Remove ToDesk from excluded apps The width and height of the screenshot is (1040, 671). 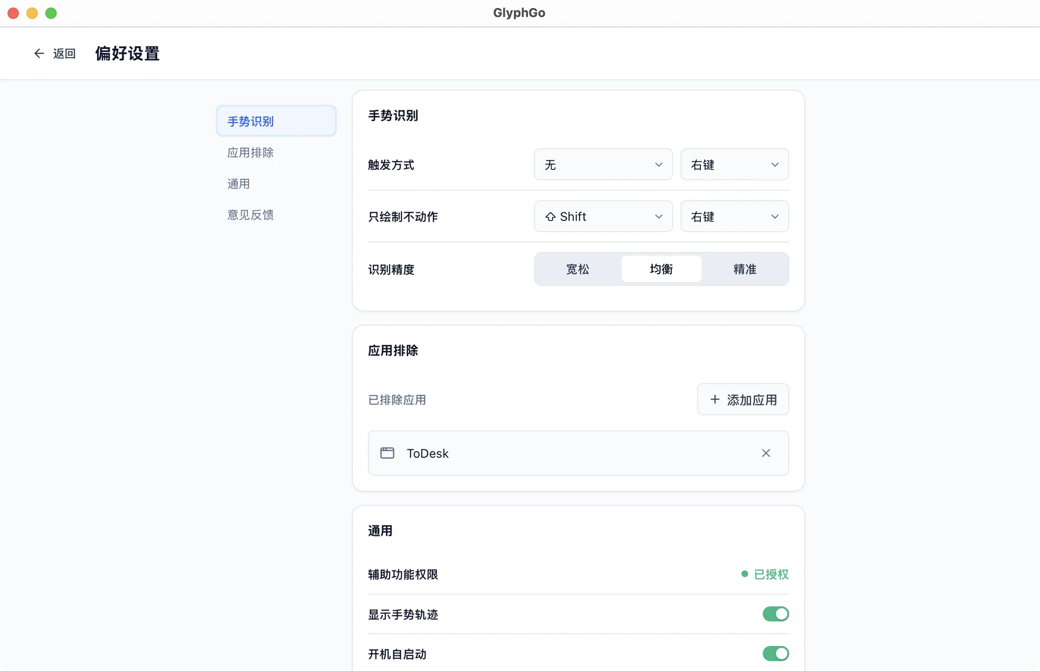766,453
